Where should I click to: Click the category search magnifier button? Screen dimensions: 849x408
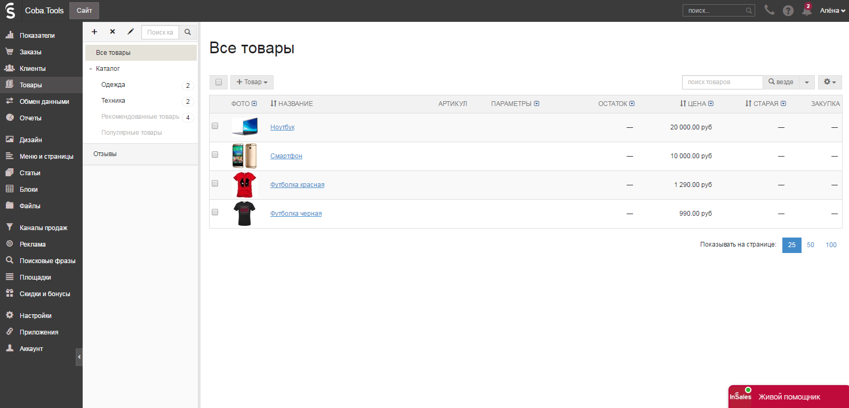coord(188,32)
